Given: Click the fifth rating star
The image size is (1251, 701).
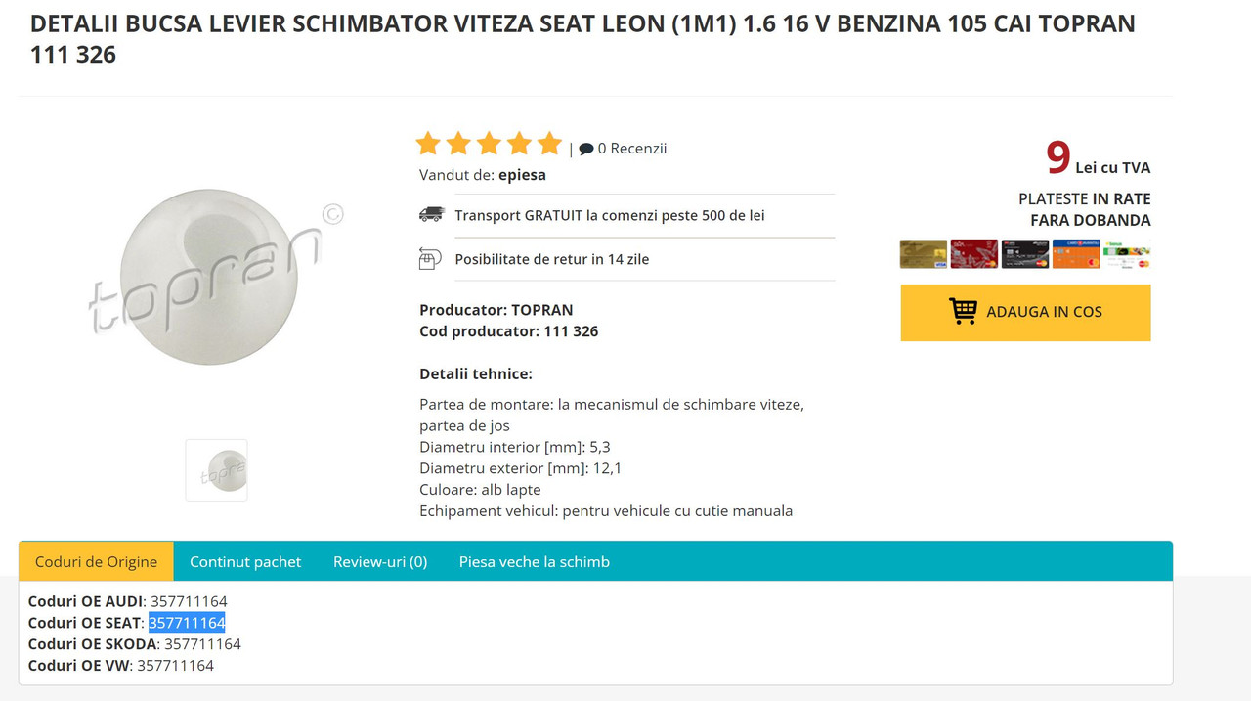Looking at the screenshot, I should pos(549,145).
